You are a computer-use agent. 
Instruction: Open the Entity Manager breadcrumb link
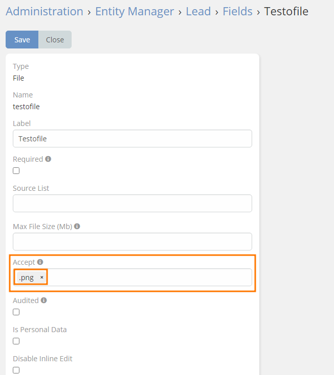tap(135, 11)
